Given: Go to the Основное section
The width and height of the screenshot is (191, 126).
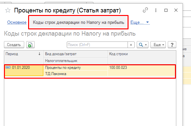Looking at the screenshot, I should click(17, 23).
